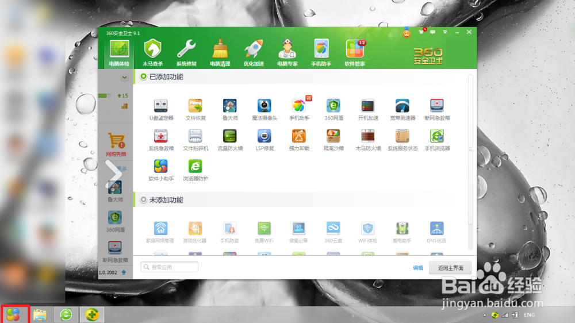The height and width of the screenshot is (323, 575).
Task: Add the 手机防盗 function
Action: (229, 232)
